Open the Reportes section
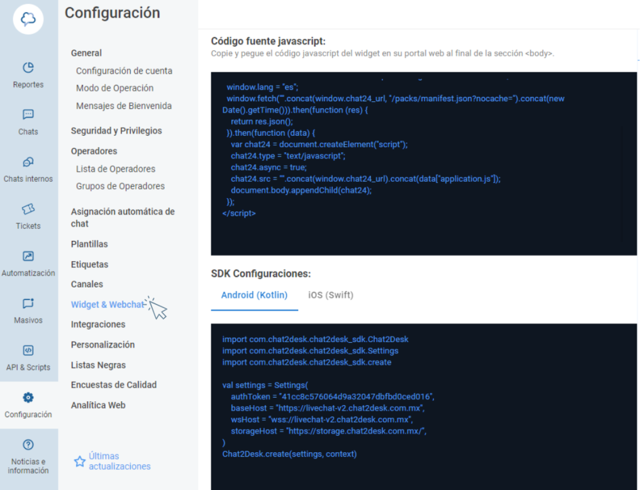Viewport: 644px width, 490px height. [x=28, y=75]
